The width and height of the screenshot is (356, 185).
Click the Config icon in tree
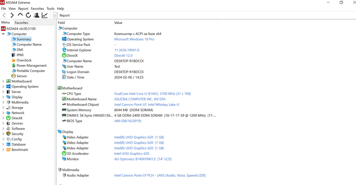[x=9, y=139]
